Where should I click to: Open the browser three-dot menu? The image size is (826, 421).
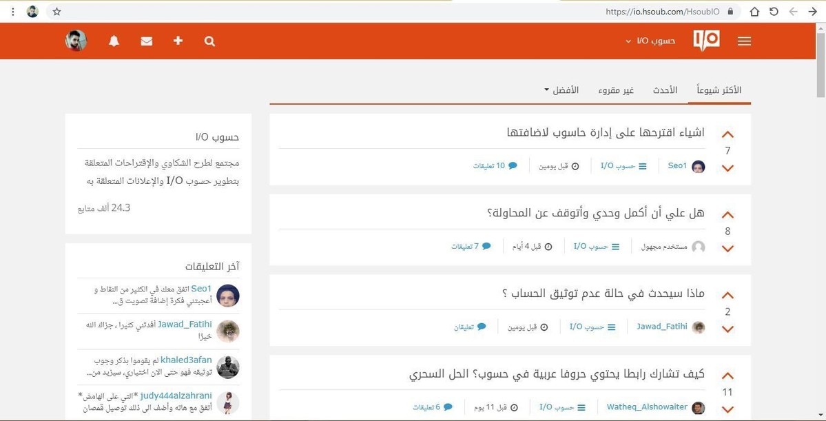point(13,11)
